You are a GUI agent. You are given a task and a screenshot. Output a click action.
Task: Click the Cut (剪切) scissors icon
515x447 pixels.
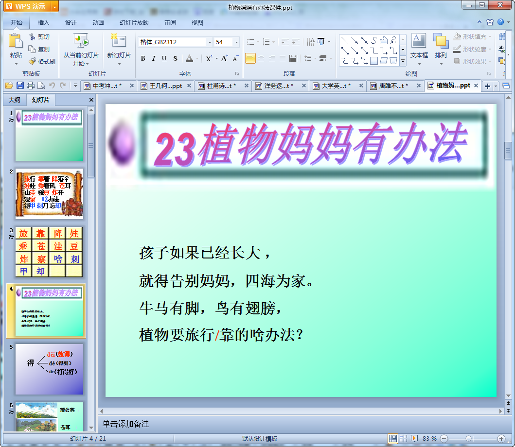[32, 37]
